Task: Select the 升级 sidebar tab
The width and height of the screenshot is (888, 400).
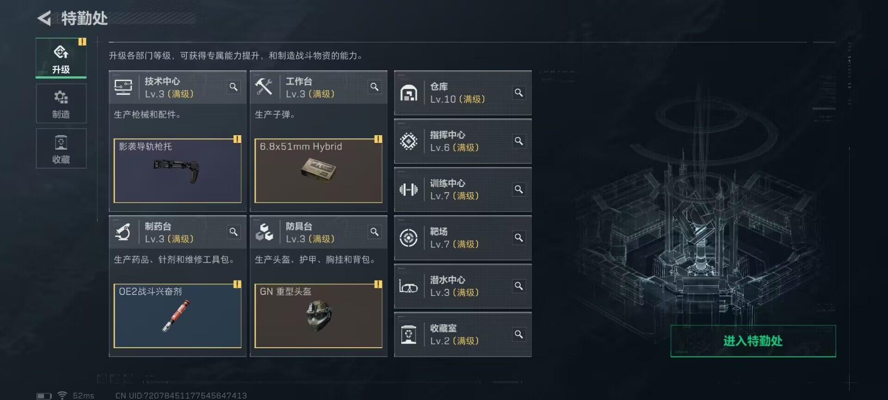Action: (61, 58)
